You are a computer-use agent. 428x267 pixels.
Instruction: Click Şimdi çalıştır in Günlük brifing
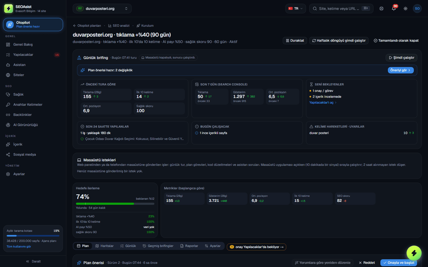coord(402,58)
